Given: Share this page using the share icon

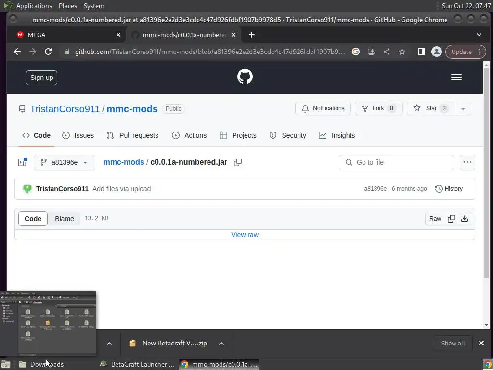Looking at the screenshot, I should [x=387, y=52].
